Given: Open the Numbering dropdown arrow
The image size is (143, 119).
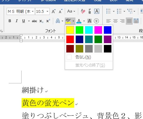Looking at the screenshot, I should tap(124, 11).
